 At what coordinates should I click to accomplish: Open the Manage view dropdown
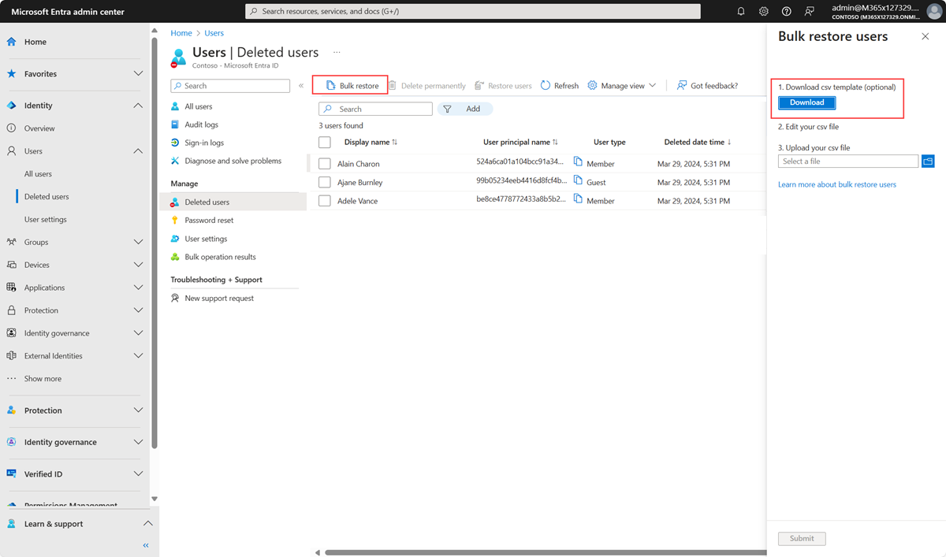point(622,85)
